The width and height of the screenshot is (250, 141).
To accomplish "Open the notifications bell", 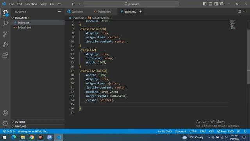I will 245,132.
